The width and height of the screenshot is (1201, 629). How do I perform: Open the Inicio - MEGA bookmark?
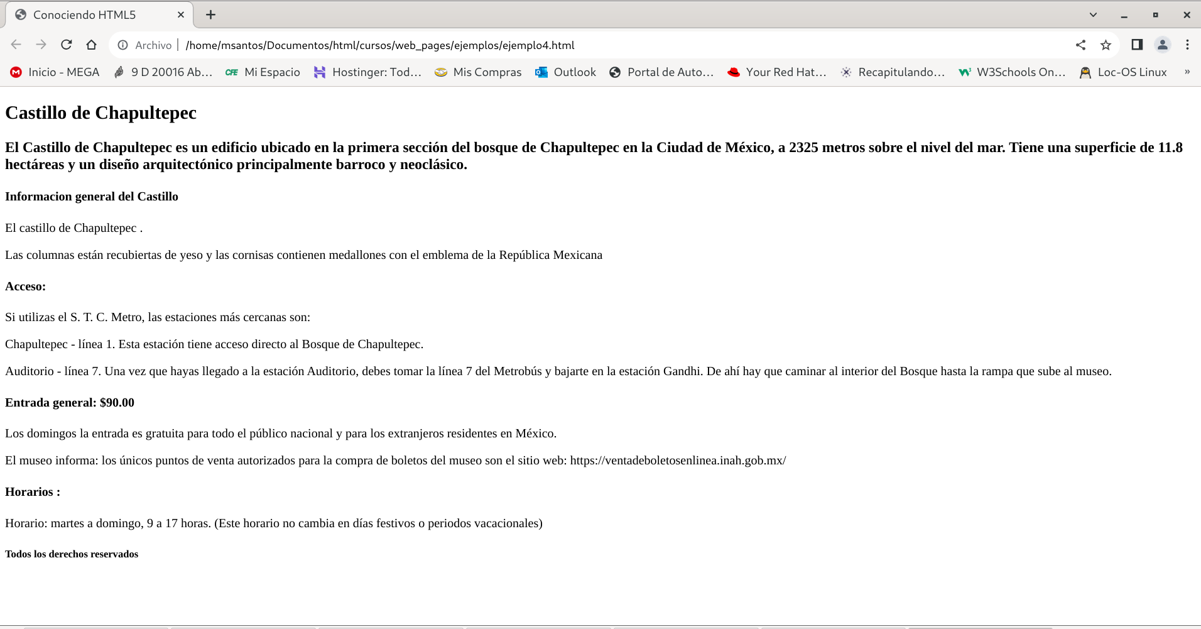click(x=55, y=72)
